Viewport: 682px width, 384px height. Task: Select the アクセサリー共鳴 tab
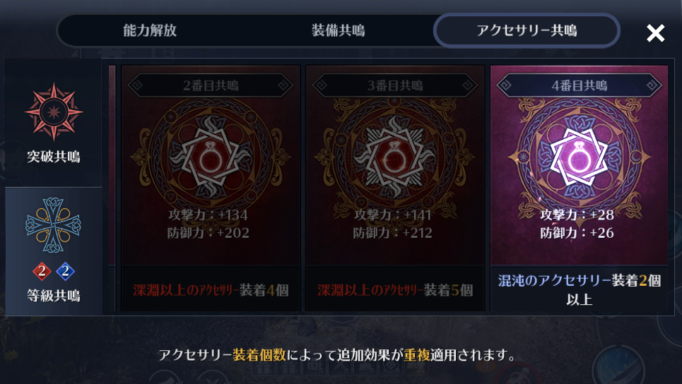527,30
